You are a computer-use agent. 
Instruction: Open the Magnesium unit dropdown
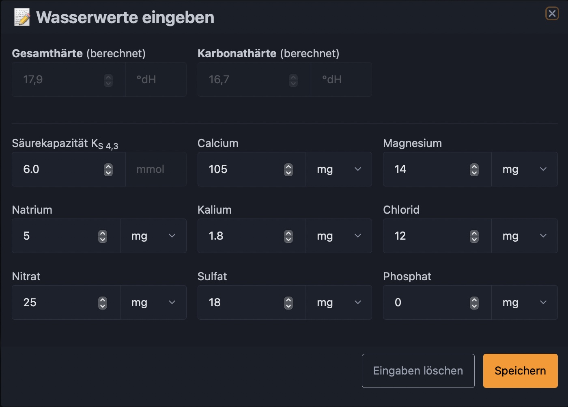(x=524, y=169)
